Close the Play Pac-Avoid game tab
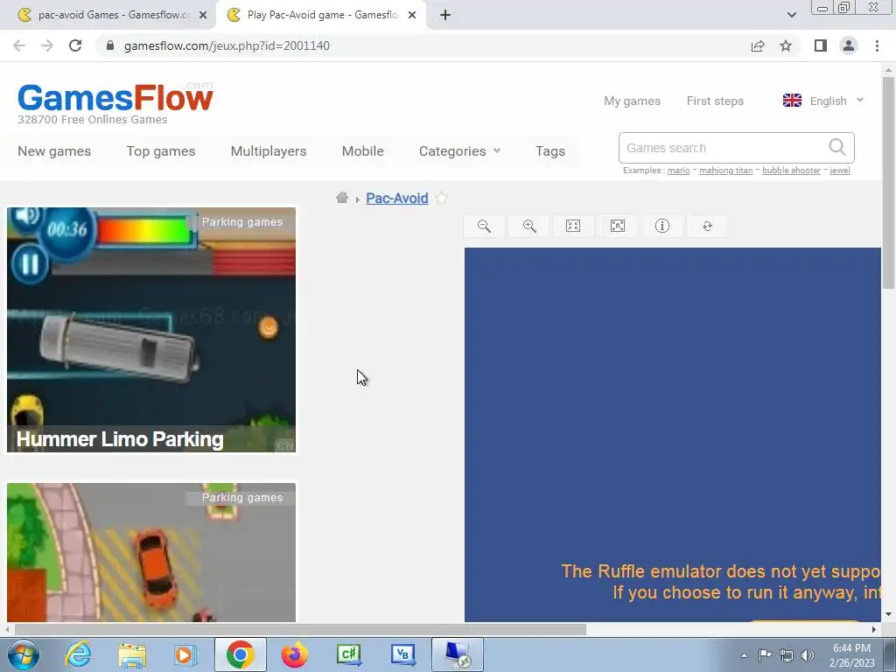This screenshot has width=896, height=672. click(412, 15)
